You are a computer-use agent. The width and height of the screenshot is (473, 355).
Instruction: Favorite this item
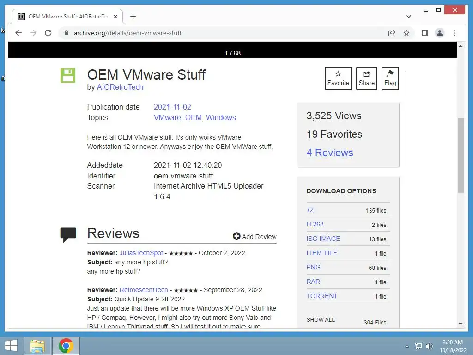(338, 79)
